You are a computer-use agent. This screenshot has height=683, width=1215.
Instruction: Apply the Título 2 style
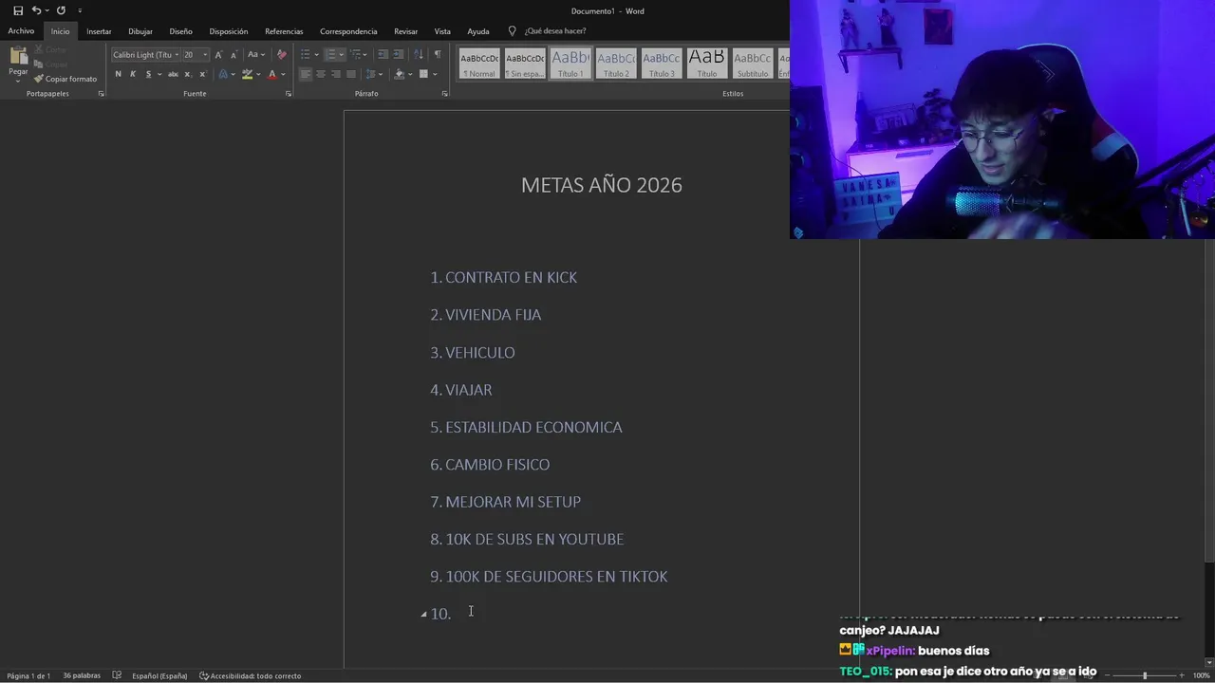(616, 64)
